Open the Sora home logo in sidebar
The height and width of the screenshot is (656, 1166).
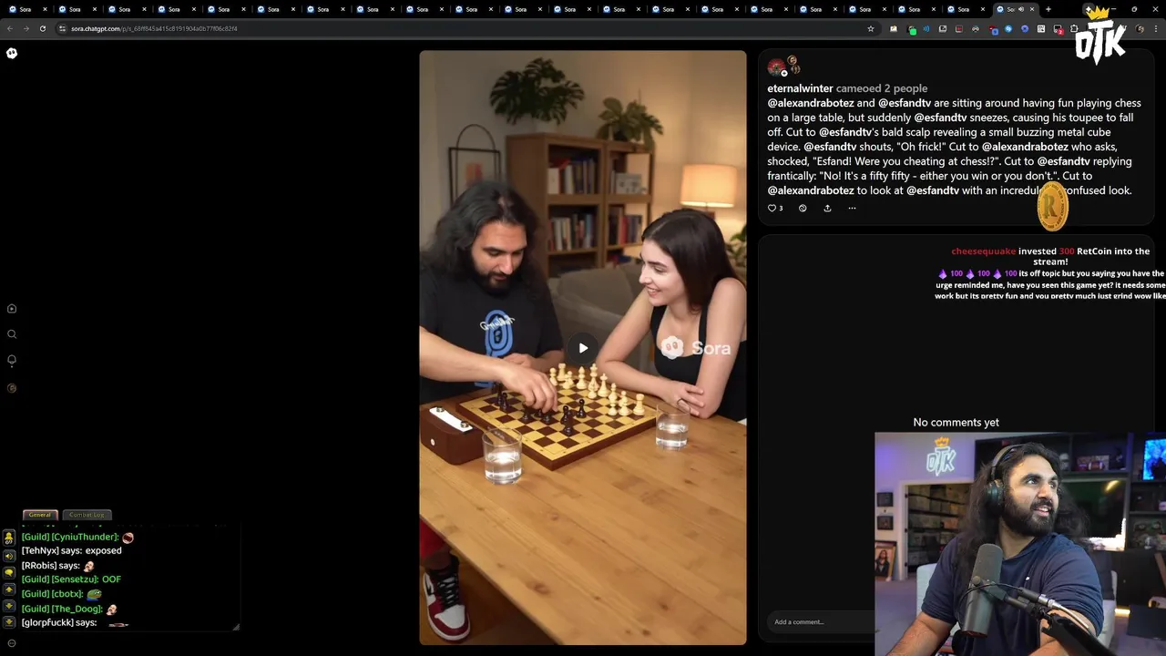[12, 53]
